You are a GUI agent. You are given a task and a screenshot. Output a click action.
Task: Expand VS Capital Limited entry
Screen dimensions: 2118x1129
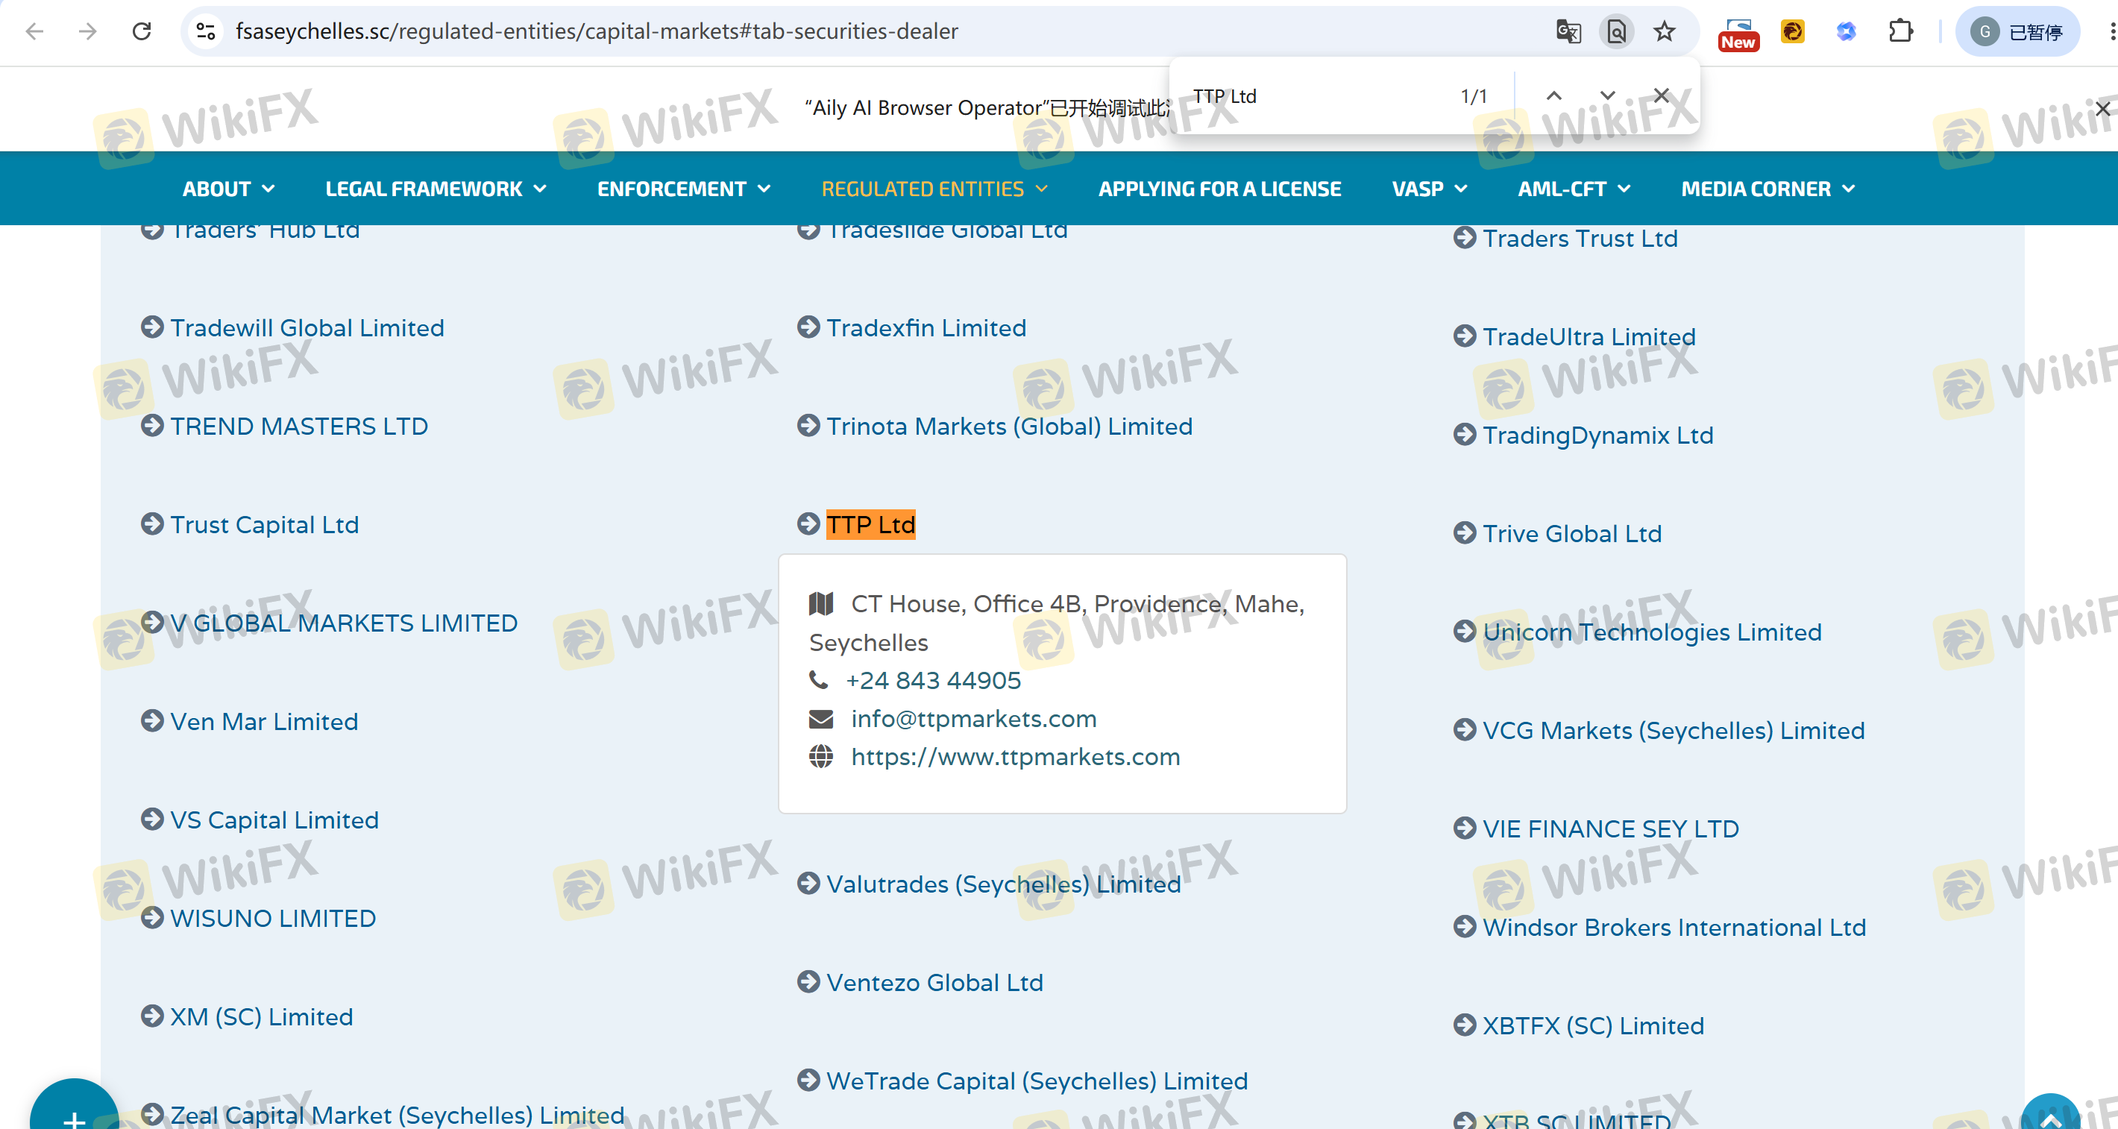274,820
